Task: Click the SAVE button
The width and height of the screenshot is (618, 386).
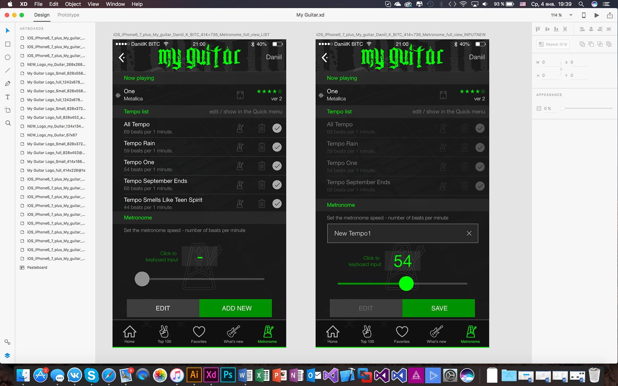Action: point(439,308)
